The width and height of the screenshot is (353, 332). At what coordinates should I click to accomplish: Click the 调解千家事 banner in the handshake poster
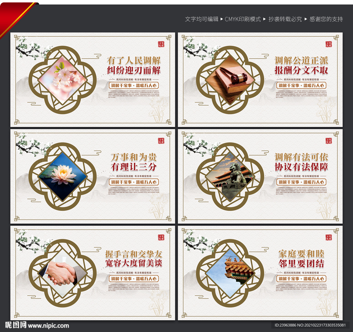tap(134, 279)
